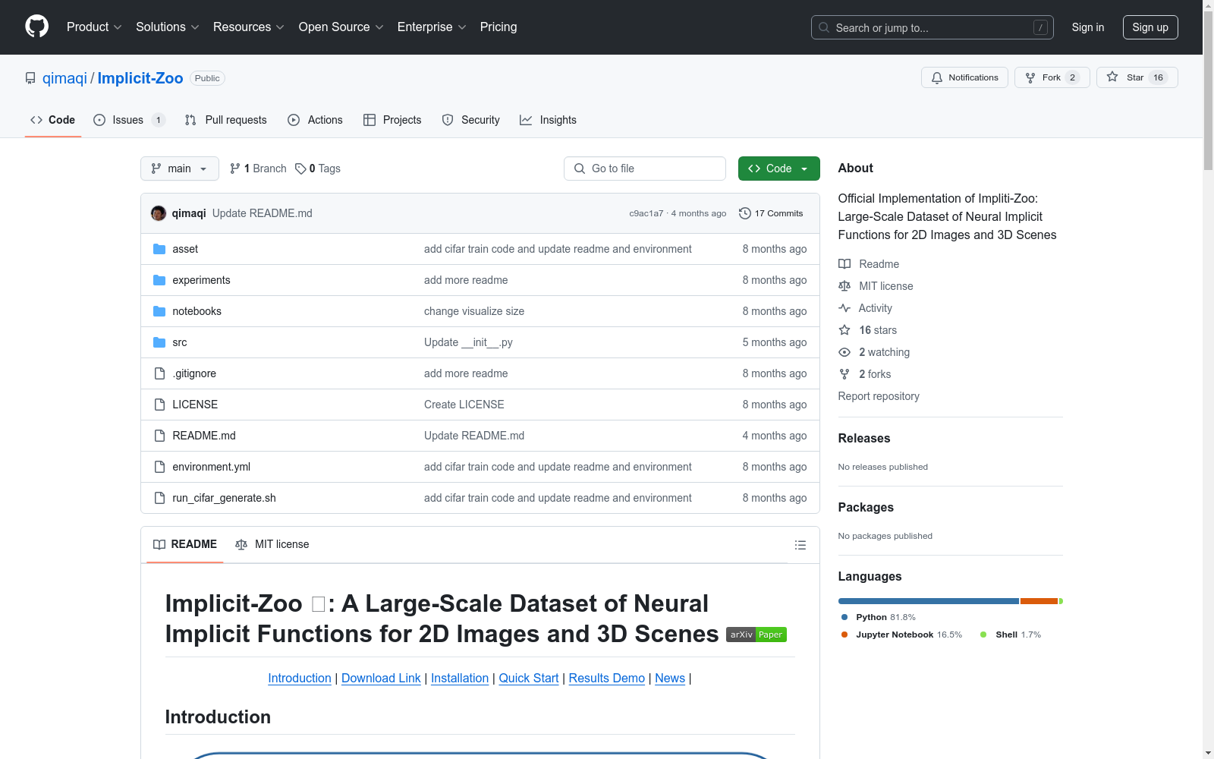Click the asset folder icon
This screenshot has width=1214, height=759.
tap(159, 249)
